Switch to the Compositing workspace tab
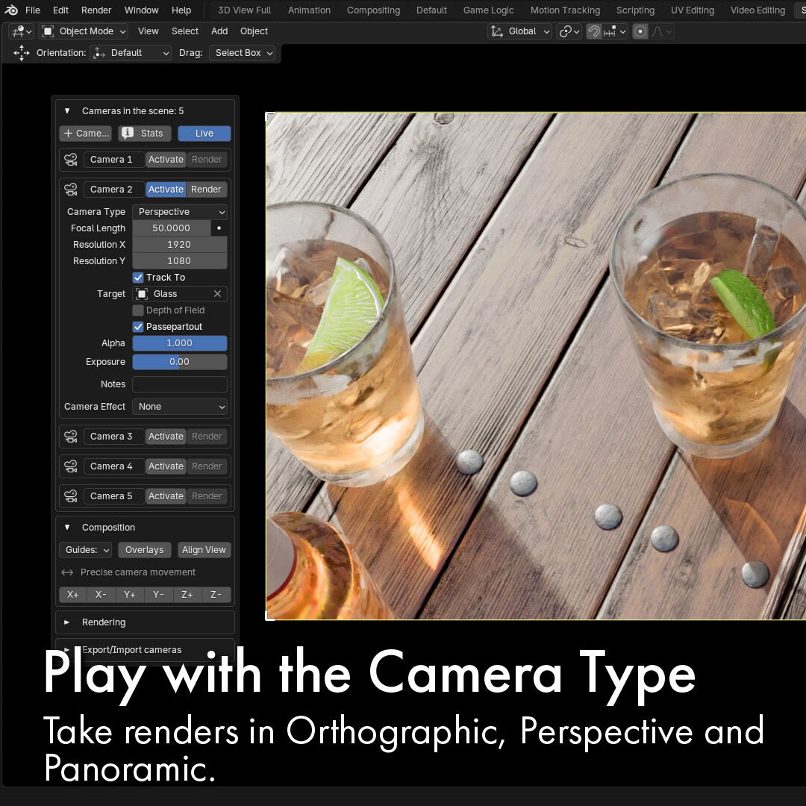 pos(373,10)
